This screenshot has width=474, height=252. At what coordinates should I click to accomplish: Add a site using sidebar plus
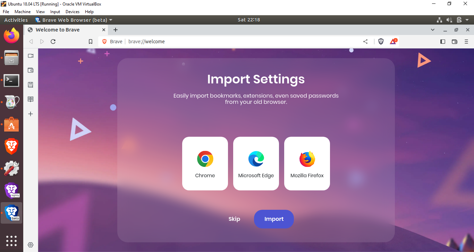pyautogui.click(x=31, y=114)
